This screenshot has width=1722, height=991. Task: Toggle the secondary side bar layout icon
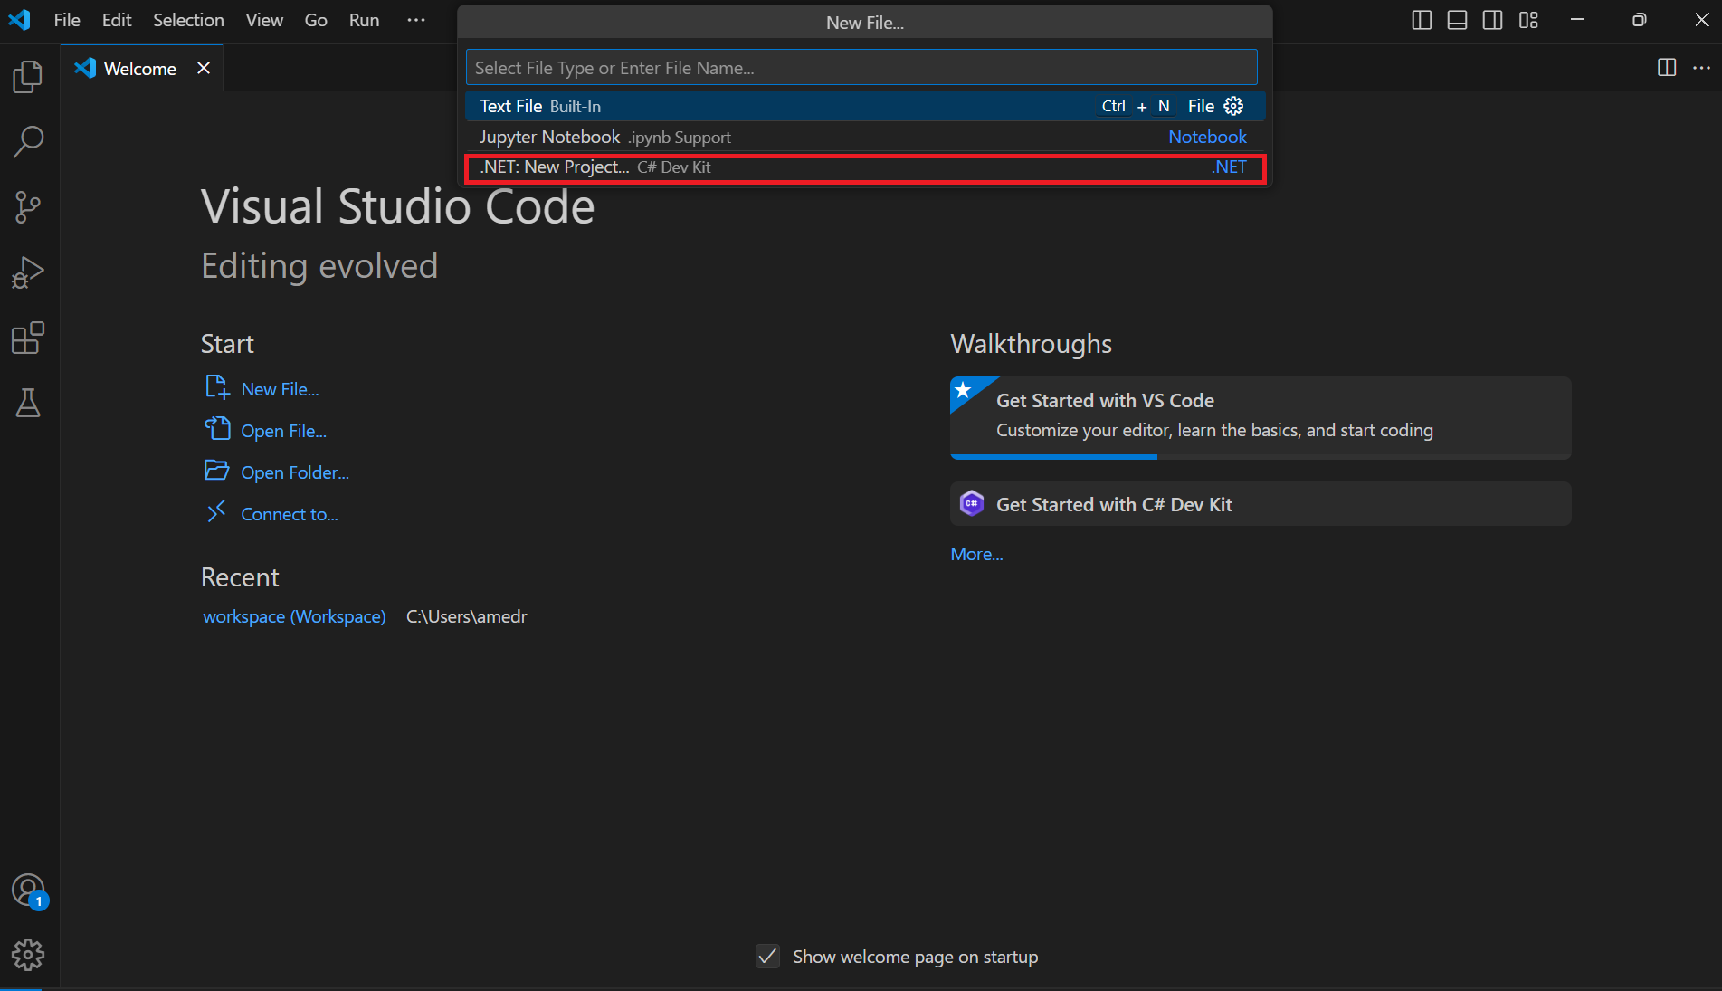click(1493, 20)
